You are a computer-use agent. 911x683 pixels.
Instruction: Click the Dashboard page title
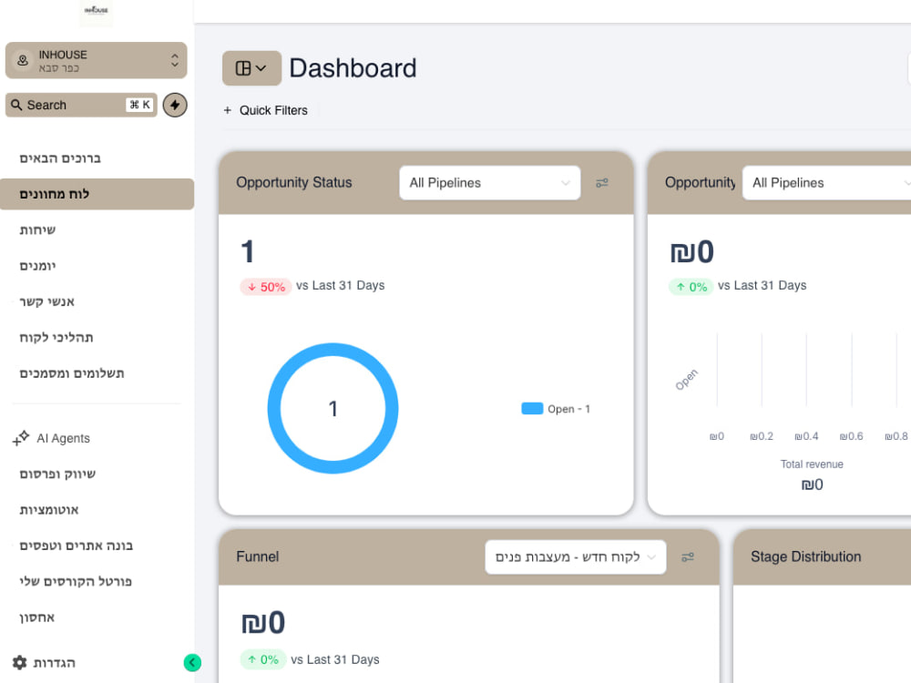pos(353,68)
